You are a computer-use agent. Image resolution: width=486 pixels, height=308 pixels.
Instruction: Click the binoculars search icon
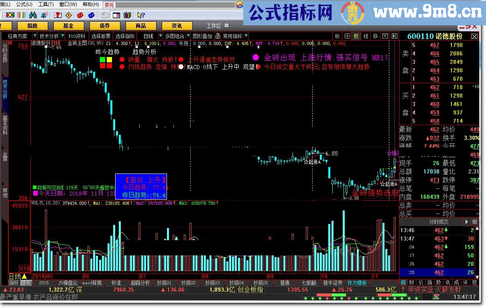33,15
